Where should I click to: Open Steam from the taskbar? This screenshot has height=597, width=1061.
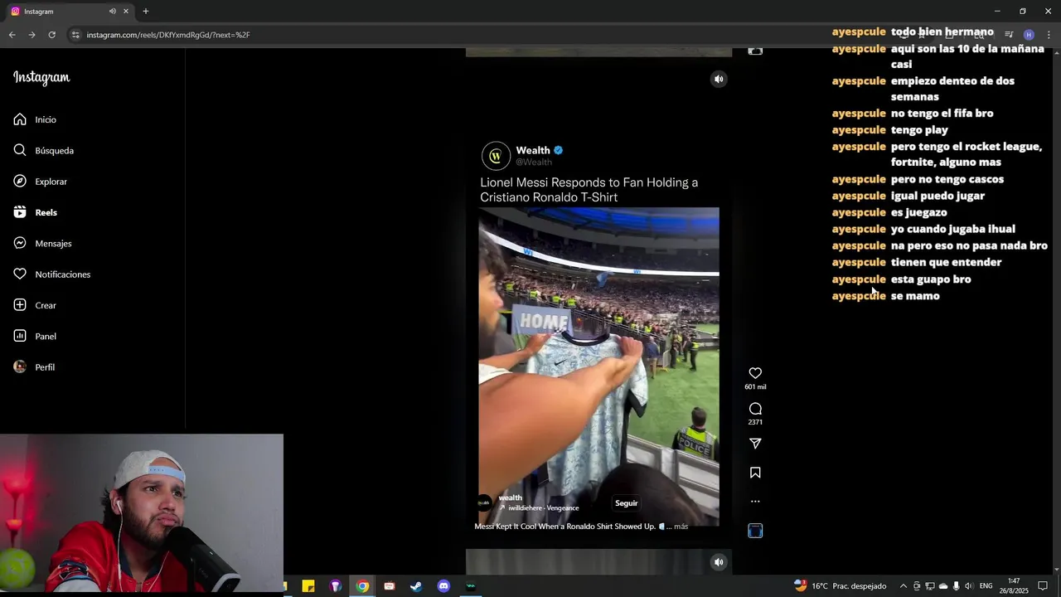(416, 586)
